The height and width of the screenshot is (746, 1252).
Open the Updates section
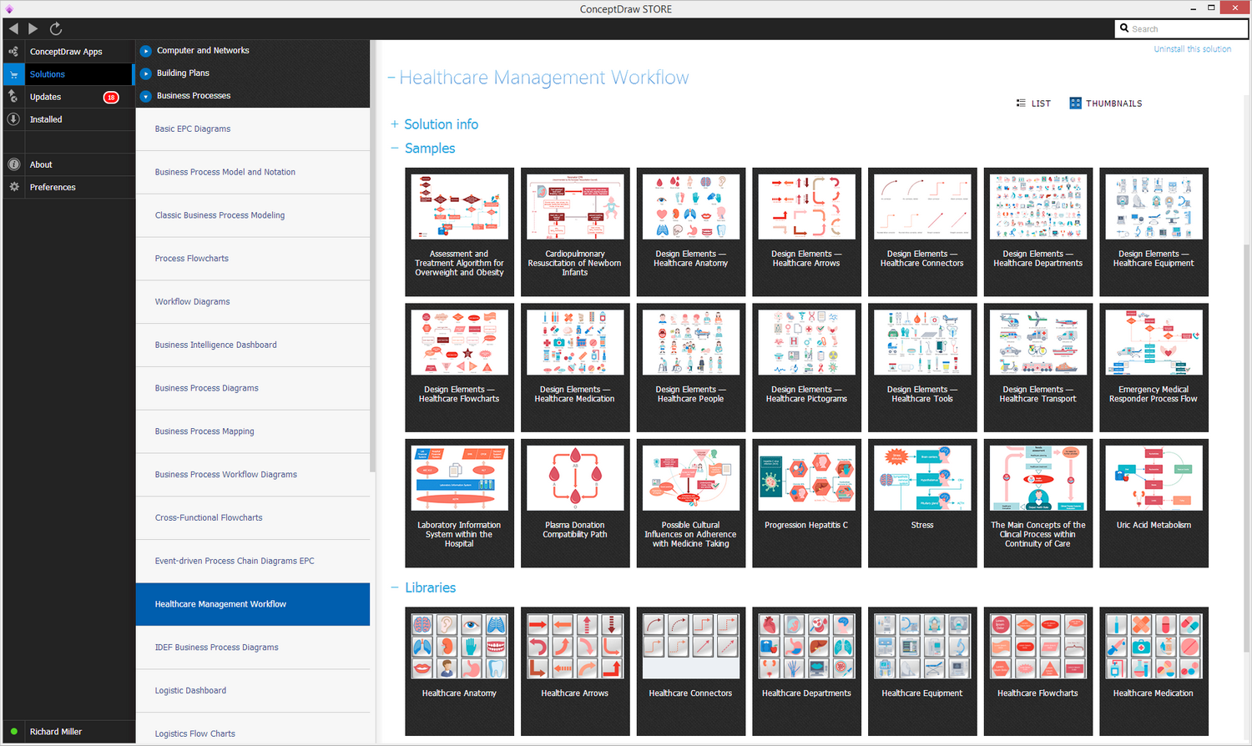(45, 97)
